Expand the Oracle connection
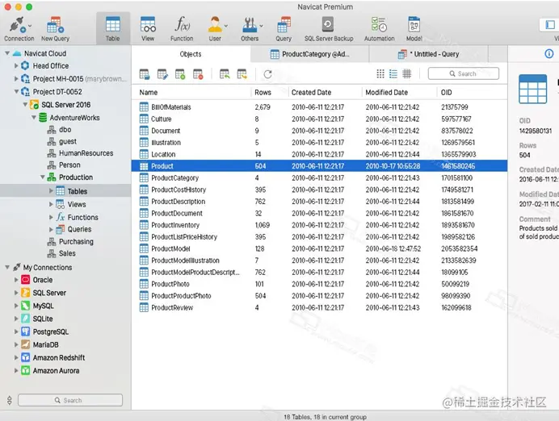The image size is (559, 421). point(16,280)
